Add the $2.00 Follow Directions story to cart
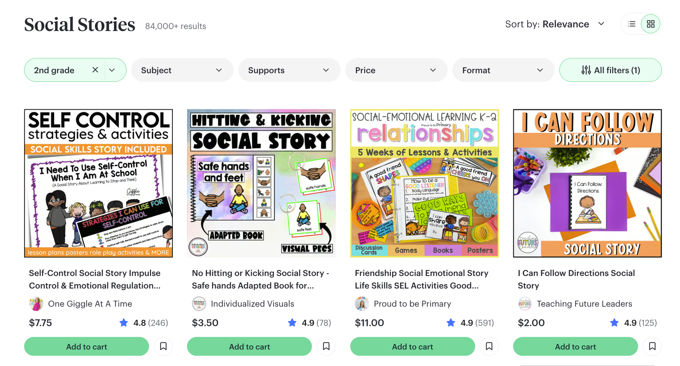 (575, 347)
